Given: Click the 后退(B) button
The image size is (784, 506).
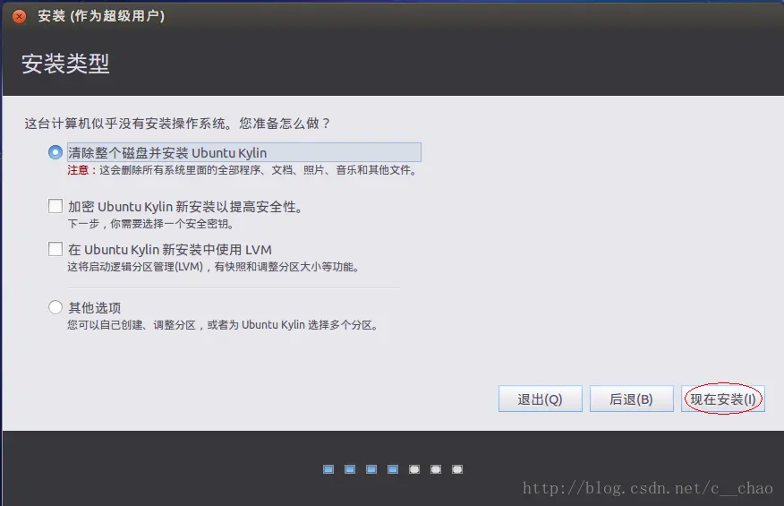Looking at the screenshot, I should tap(632, 399).
